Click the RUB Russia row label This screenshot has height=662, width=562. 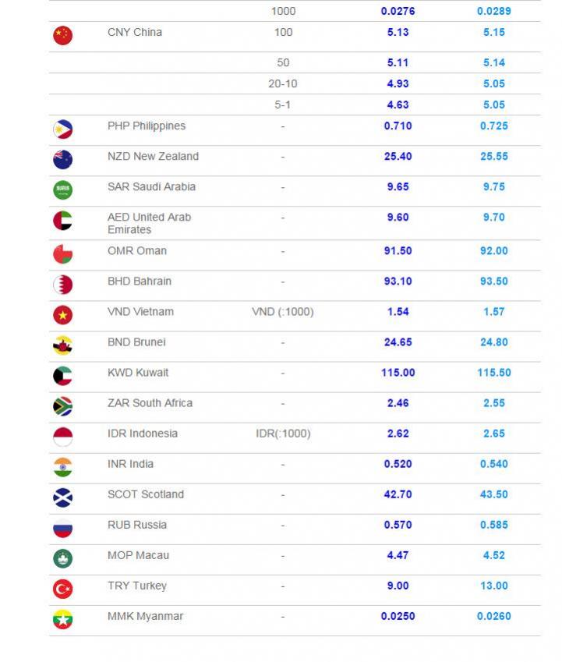(x=137, y=525)
